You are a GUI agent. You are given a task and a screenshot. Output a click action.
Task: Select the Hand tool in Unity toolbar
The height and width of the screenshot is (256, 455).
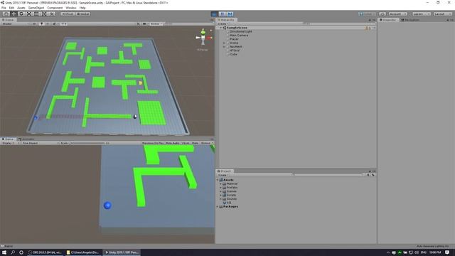[x=6, y=14]
